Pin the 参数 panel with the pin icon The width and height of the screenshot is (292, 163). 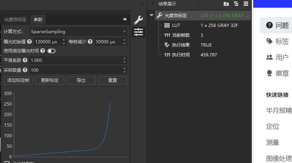pos(125,19)
